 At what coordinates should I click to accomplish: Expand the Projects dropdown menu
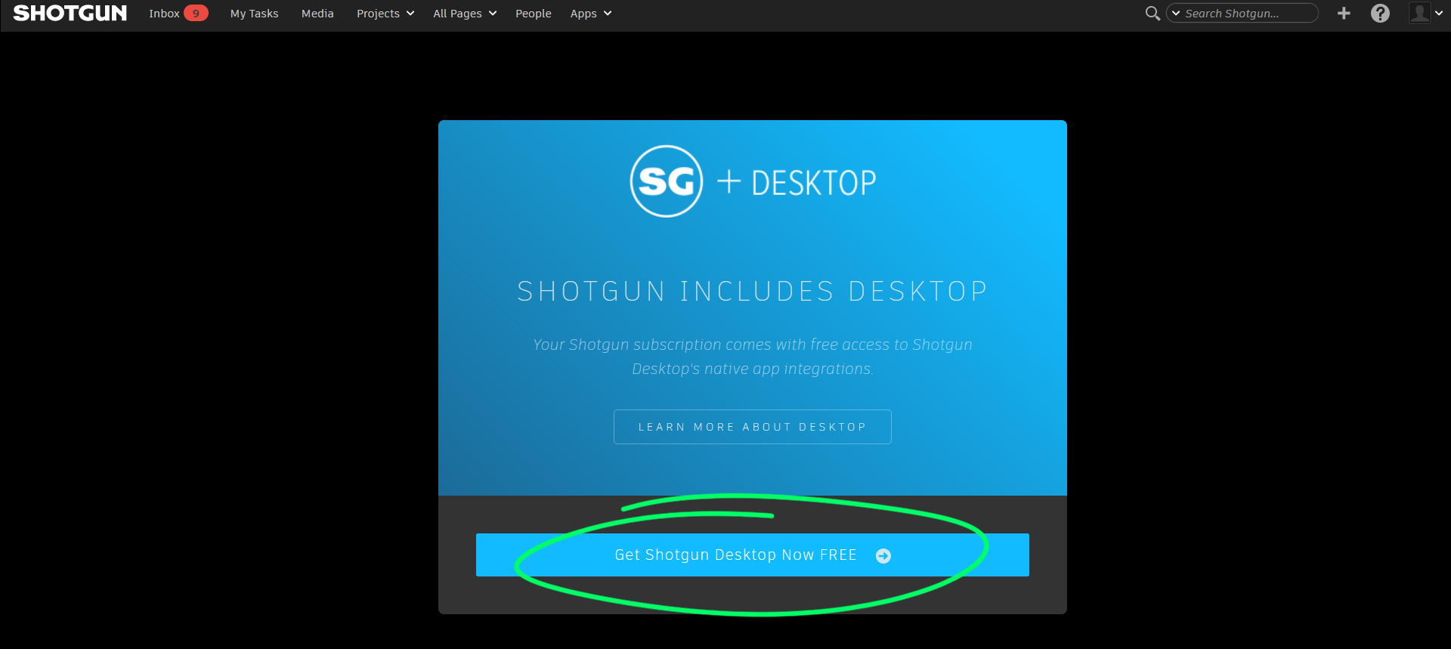point(385,14)
